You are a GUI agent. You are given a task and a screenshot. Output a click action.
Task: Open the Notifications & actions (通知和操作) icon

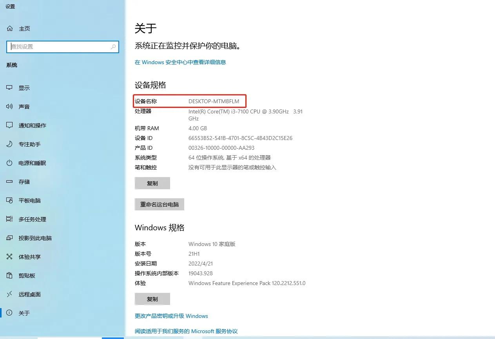click(x=10, y=126)
